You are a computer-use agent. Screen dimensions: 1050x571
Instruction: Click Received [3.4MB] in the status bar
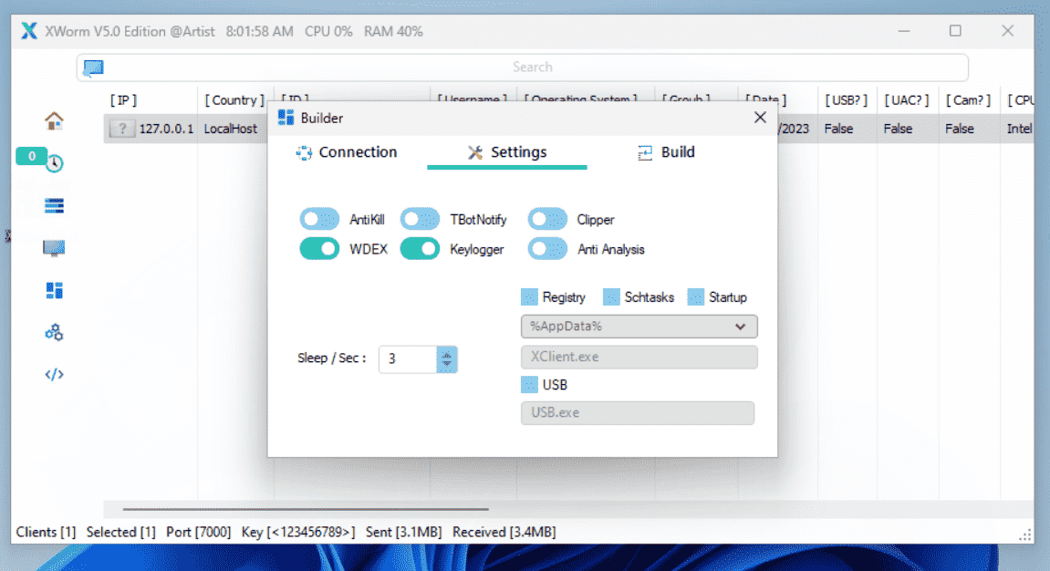point(504,532)
